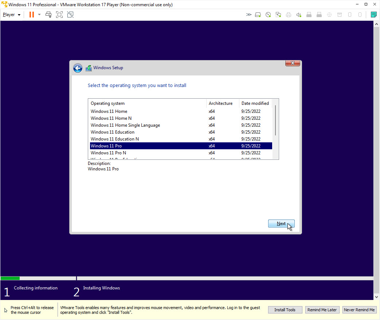This screenshot has height=320, width=380.
Task: Click the network adapter device icon
Action: pos(278,15)
